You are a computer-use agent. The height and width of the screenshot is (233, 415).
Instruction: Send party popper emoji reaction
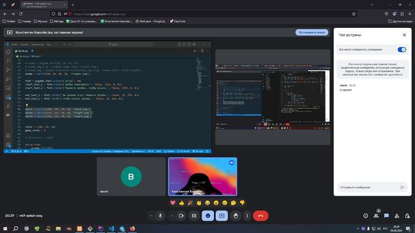[x=190, y=203]
